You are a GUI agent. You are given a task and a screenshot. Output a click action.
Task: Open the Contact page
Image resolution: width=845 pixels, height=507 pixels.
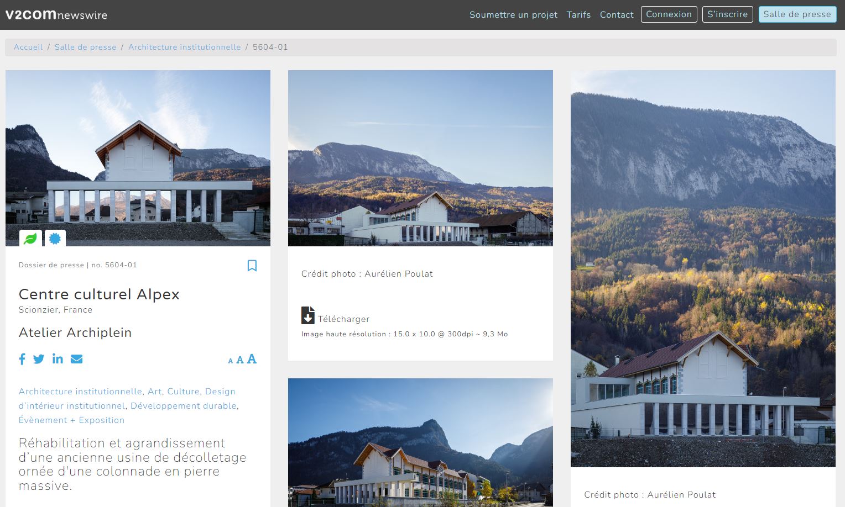(x=617, y=15)
